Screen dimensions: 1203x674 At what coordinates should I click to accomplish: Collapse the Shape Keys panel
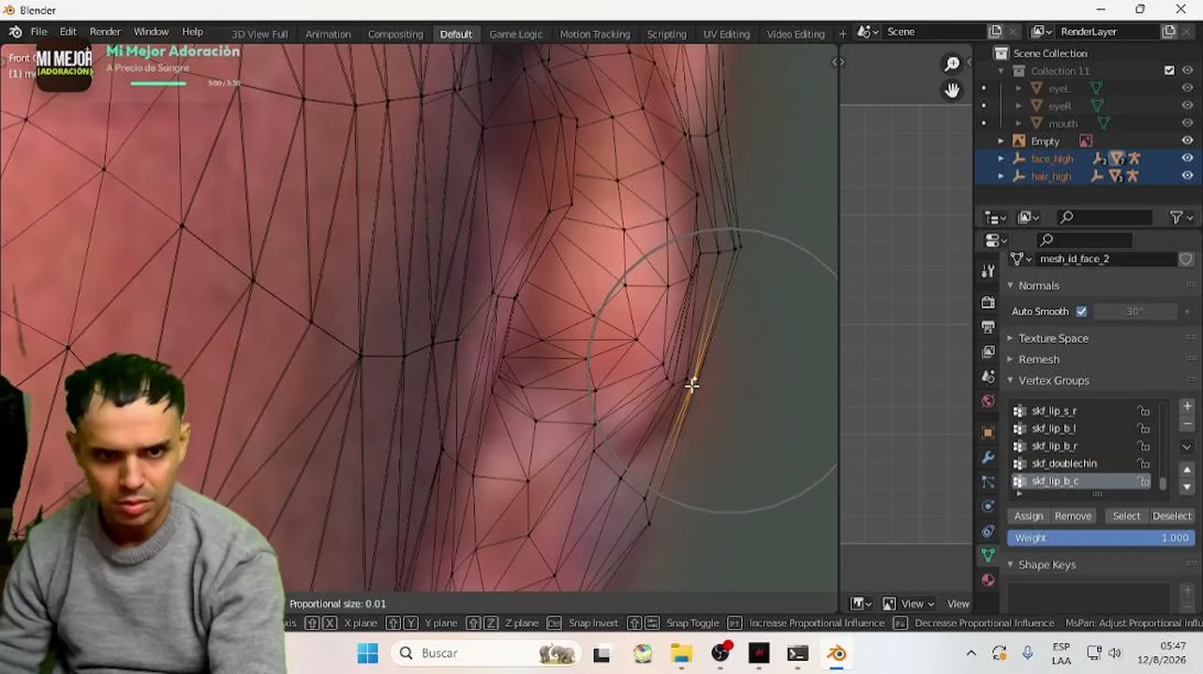click(1010, 564)
